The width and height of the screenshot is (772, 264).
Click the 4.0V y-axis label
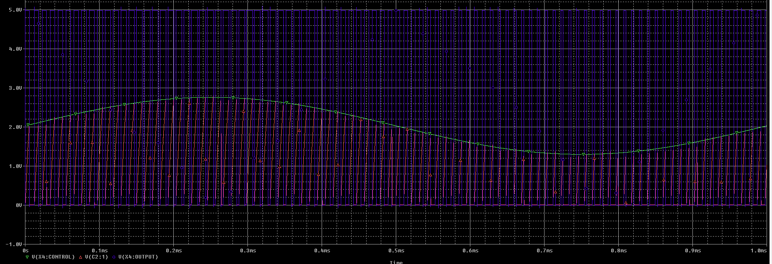point(15,49)
